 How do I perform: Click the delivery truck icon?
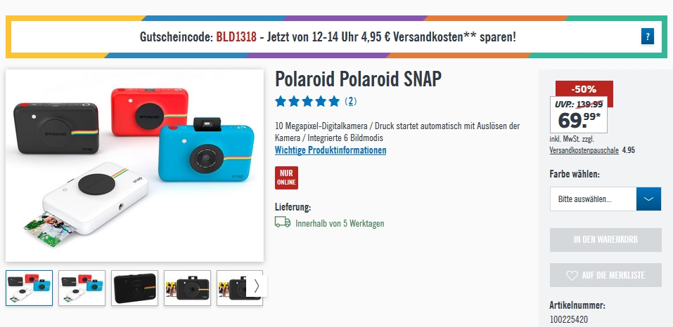[x=283, y=222]
